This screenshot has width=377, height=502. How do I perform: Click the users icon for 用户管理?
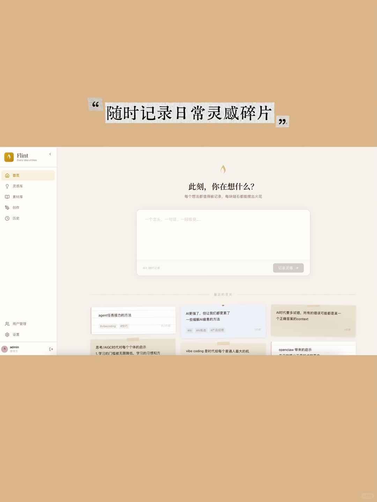tap(7, 324)
